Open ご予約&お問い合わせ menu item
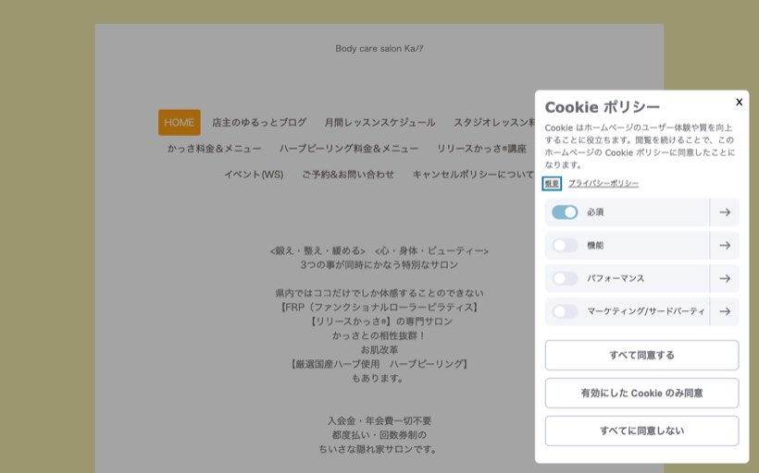Screen dimensions: 759x473 tap(348, 175)
